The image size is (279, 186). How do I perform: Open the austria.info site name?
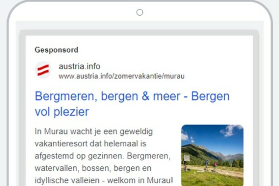[79, 66]
